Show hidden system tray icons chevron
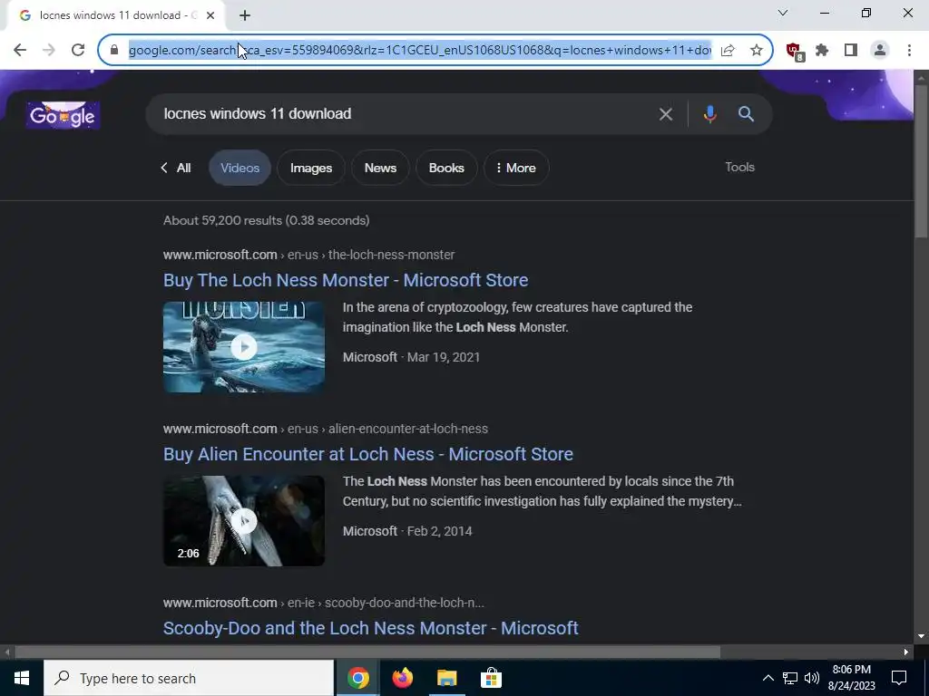This screenshot has width=929, height=696. tap(768, 678)
